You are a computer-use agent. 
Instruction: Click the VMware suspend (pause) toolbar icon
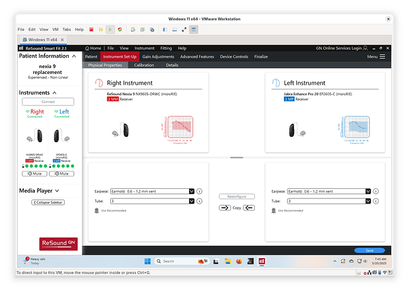101,30
